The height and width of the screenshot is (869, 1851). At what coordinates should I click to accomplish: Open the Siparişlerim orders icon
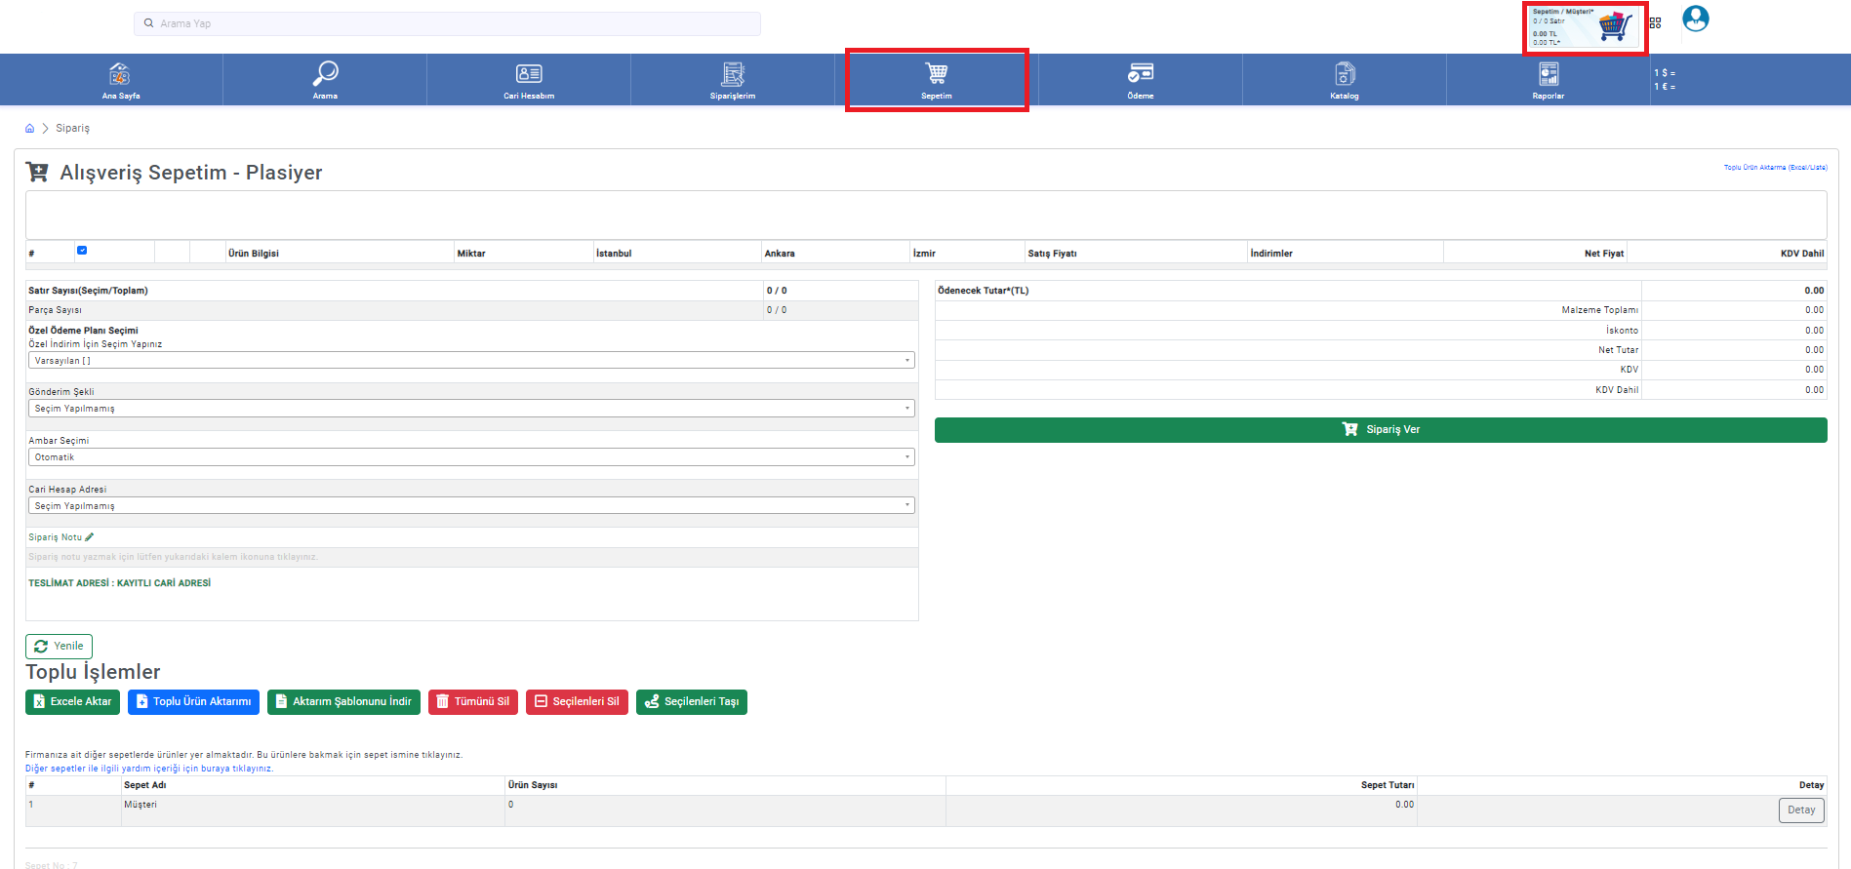click(733, 74)
